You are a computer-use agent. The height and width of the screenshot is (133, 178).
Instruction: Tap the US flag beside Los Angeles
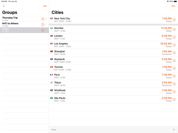[x=52, y=44]
